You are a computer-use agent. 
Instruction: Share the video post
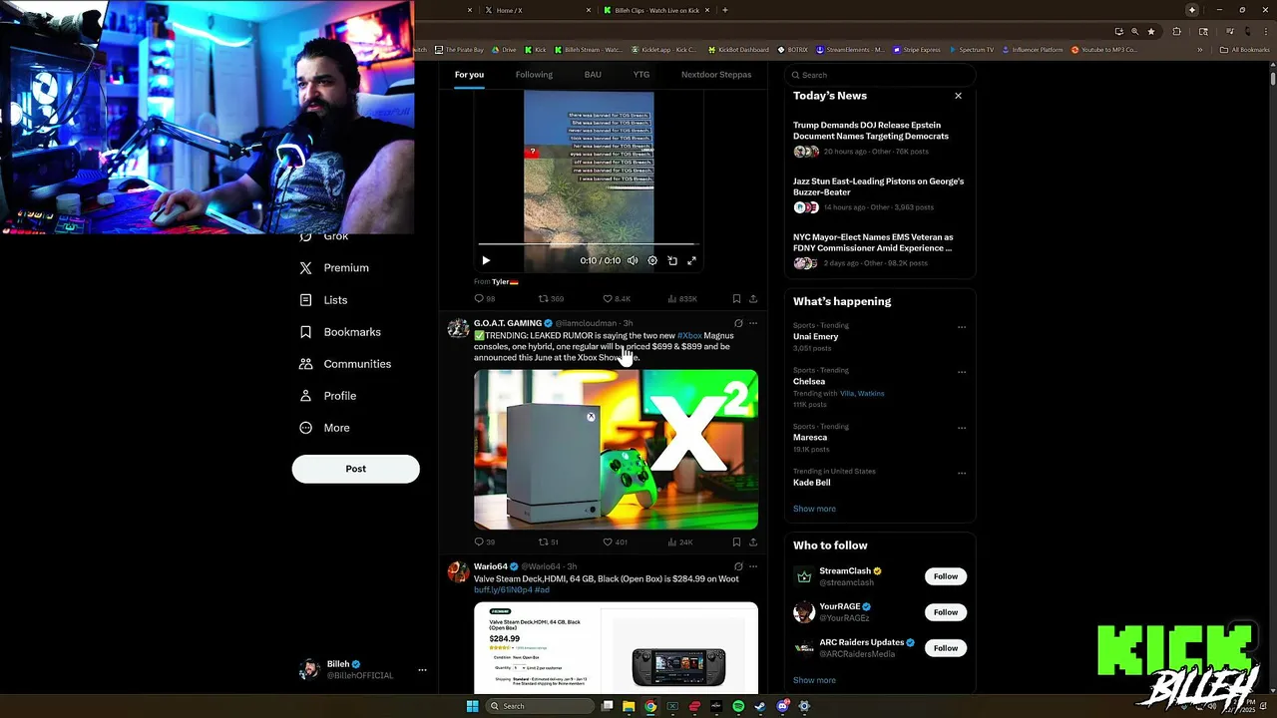click(753, 298)
